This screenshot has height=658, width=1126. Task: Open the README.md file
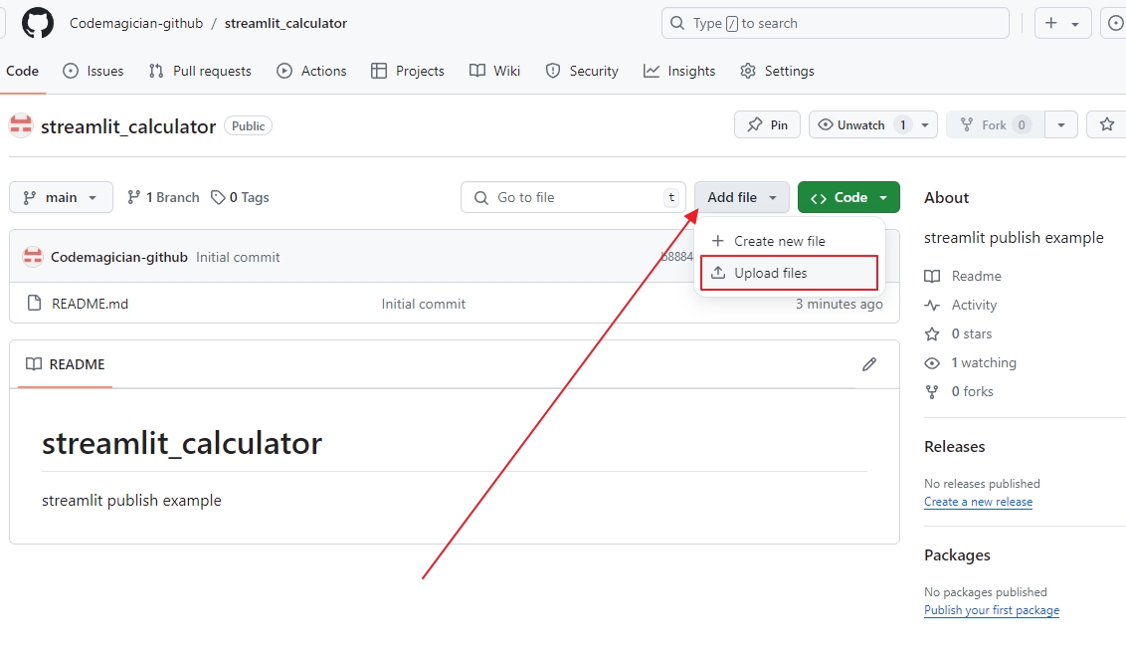(x=90, y=304)
